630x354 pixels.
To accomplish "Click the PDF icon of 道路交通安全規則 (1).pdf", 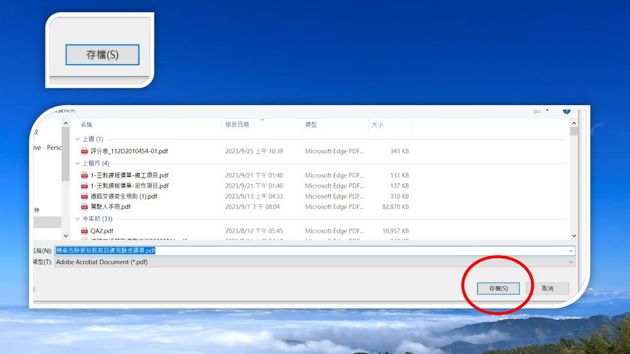I will point(85,197).
